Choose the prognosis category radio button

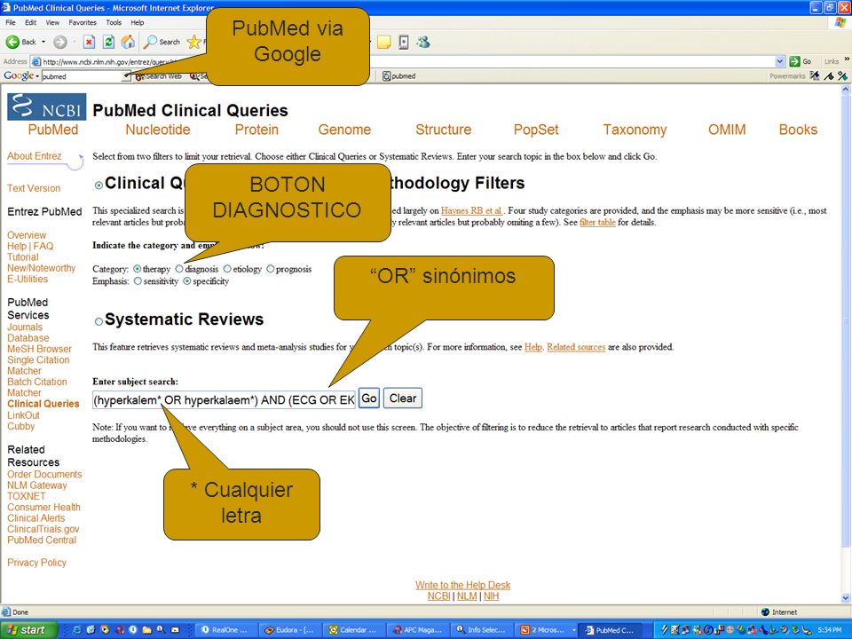(271, 269)
